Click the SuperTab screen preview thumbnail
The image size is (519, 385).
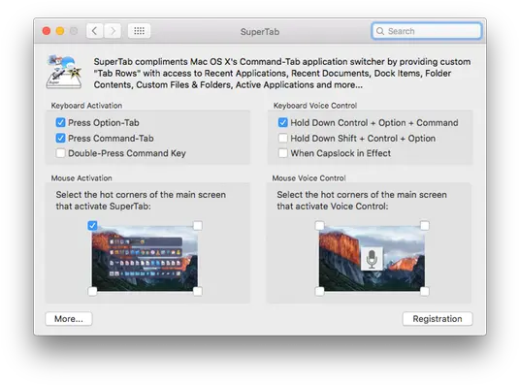145,259
